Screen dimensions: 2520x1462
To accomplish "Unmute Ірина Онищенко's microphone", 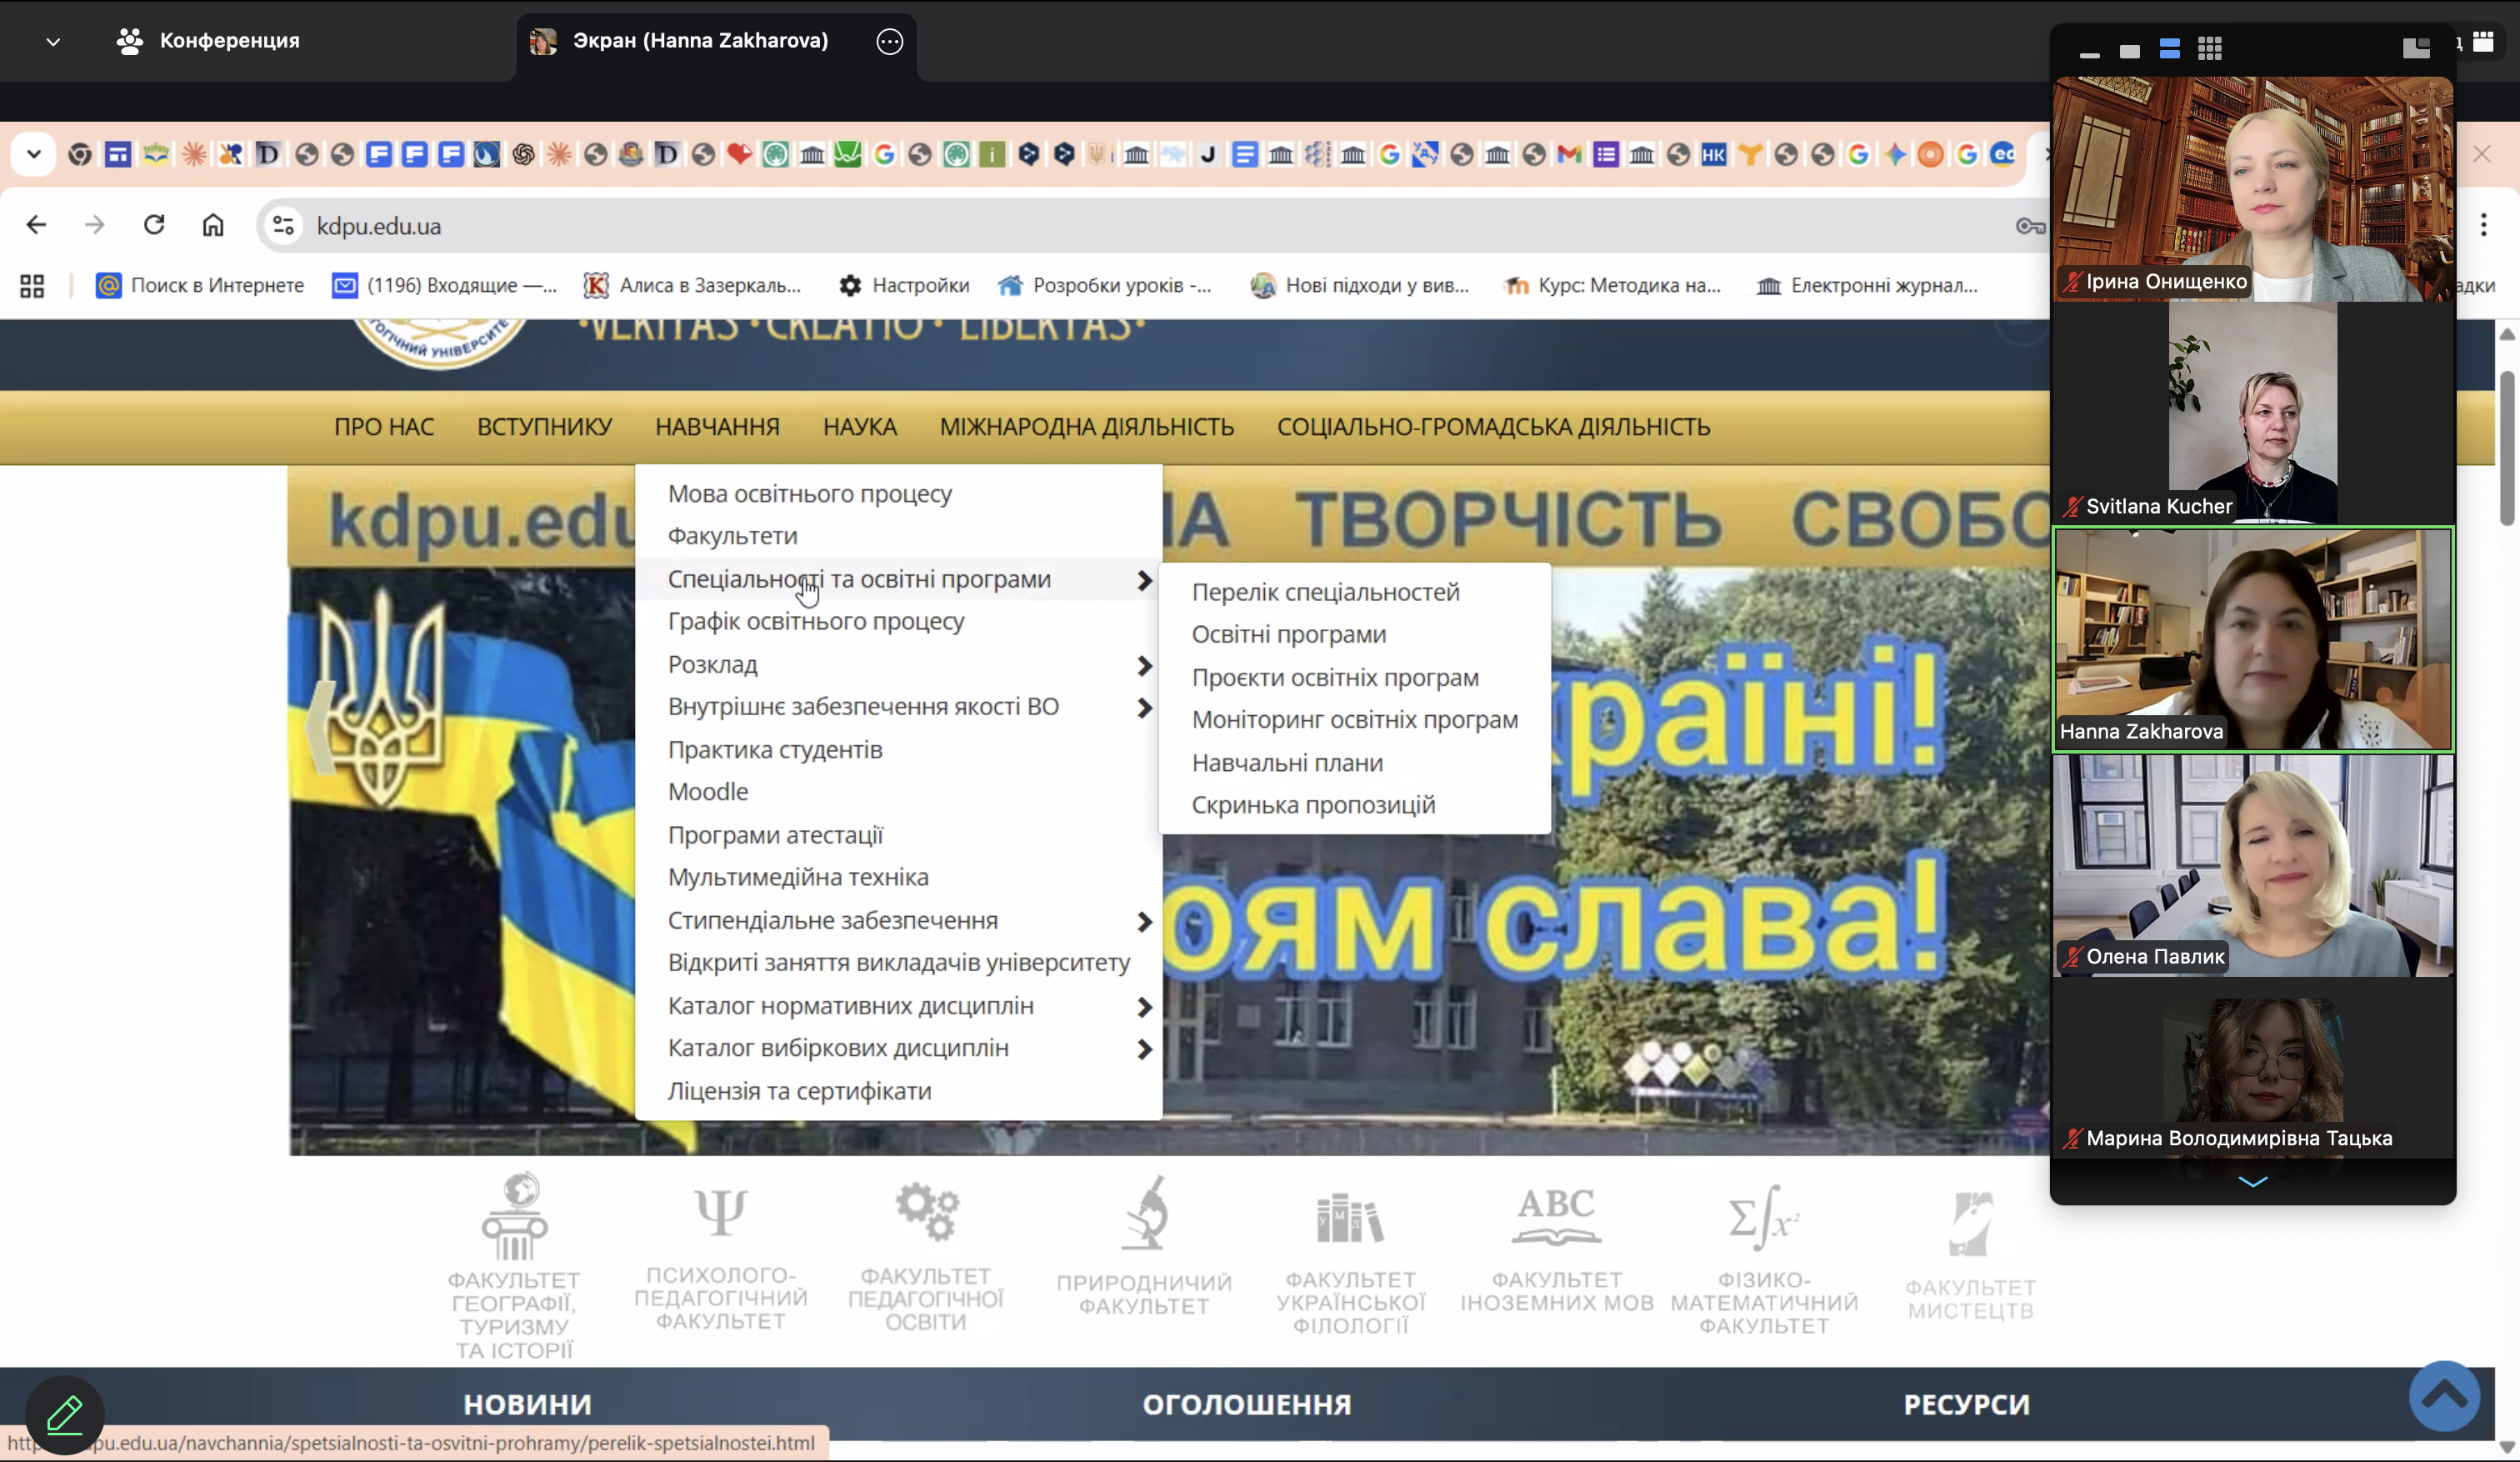I will [2070, 282].
